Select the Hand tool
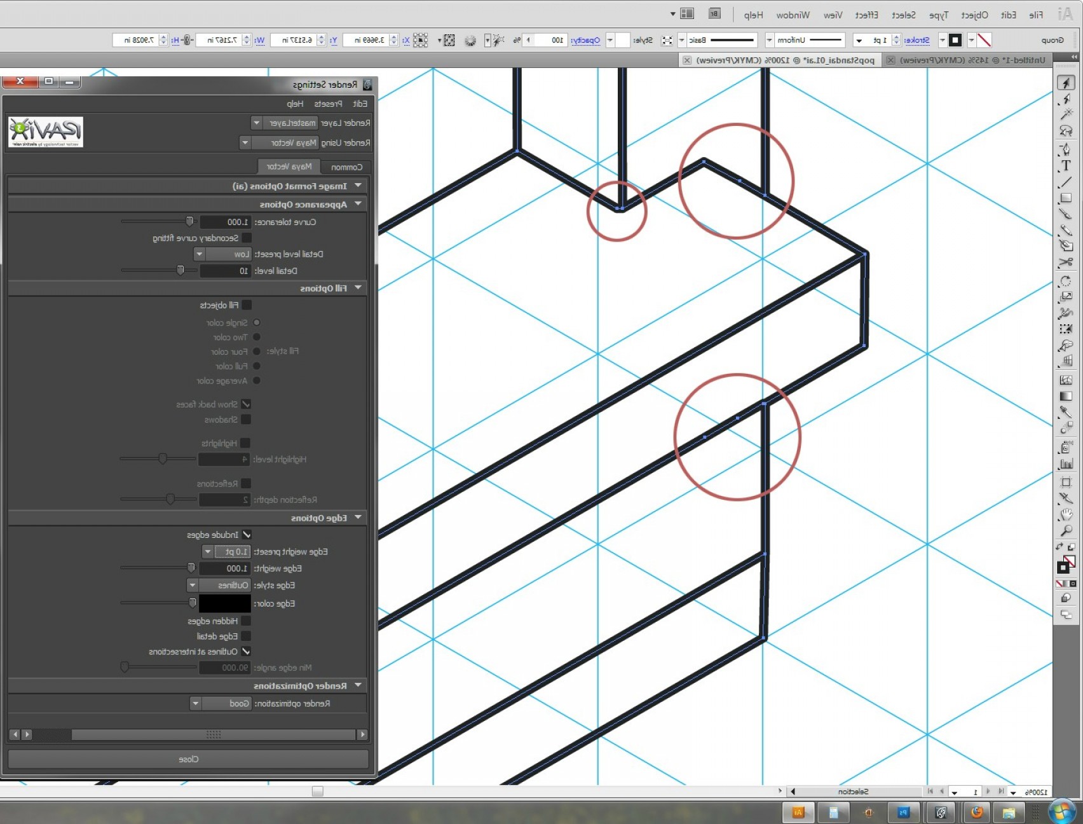This screenshot has width=1083, height=824. [x=1066, y=514]
